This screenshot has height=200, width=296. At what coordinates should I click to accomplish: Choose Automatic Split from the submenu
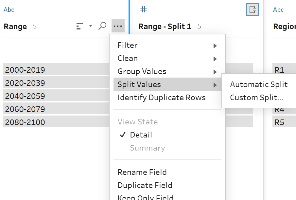click(259, 84)
